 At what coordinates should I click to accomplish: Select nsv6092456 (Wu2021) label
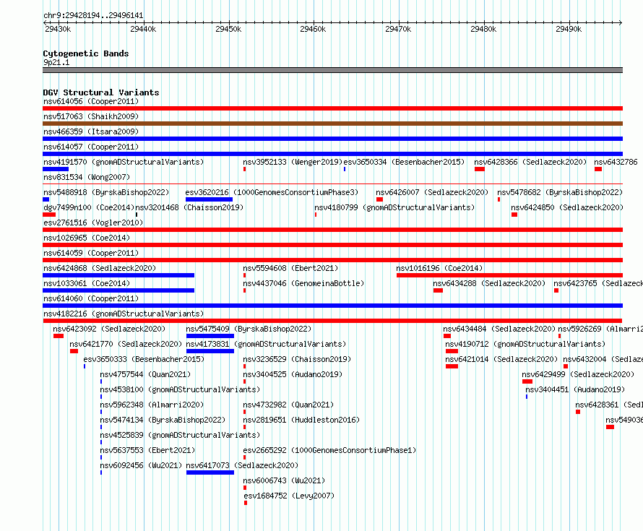(x=141, y=465)
